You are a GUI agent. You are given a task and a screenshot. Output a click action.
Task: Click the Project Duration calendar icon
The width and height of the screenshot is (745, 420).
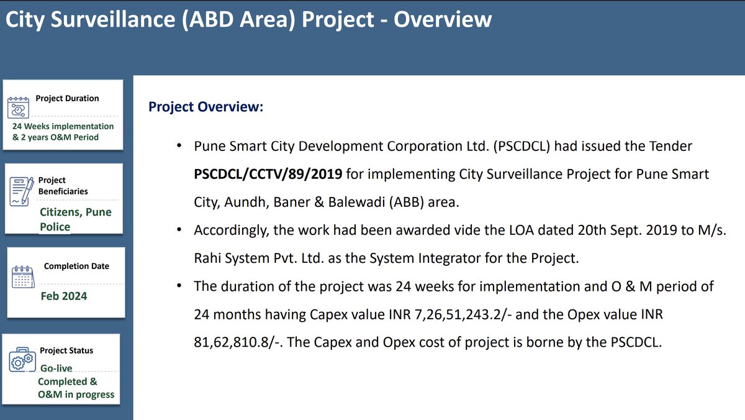[19, 107]
